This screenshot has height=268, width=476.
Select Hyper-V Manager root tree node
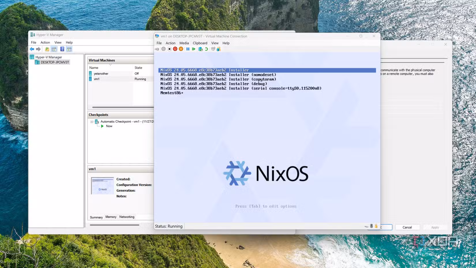(48, 57)
